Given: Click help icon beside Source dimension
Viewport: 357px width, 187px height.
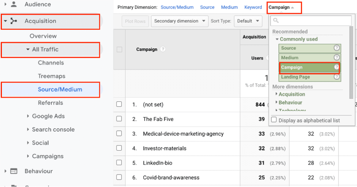Looking at the screenshot, I should point(337,48).
